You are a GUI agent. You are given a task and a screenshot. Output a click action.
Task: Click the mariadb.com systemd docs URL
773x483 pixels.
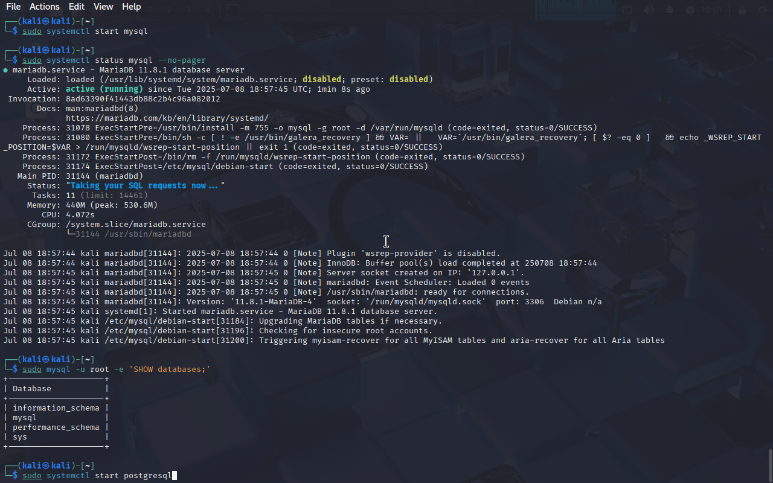[167, 118]
